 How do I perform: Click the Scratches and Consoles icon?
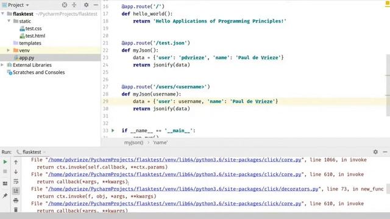click(10, 72)
